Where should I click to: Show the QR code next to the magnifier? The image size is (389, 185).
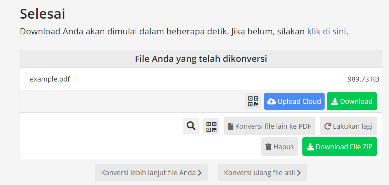211,126
